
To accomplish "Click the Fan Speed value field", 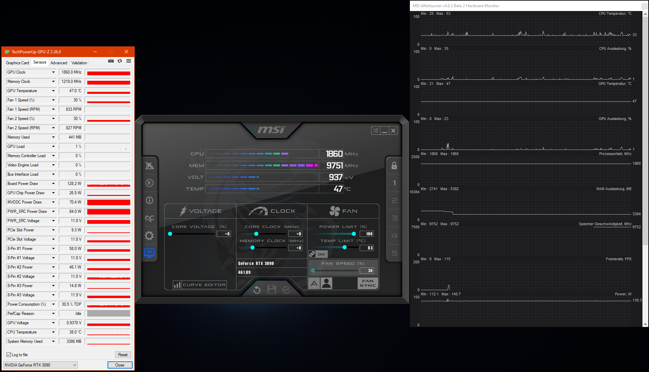I will click(x=367, y=271).
